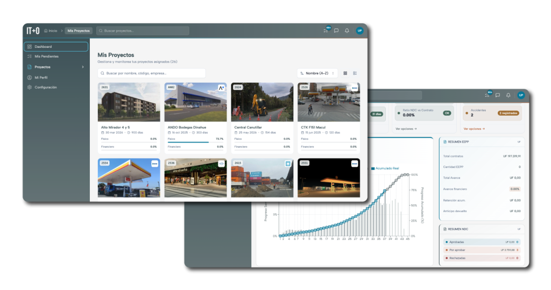Image resolution: width=551 pixels, height=290 pixels.
Task: Open Central Canutillar project thumbnail
Action: [262, 102]
